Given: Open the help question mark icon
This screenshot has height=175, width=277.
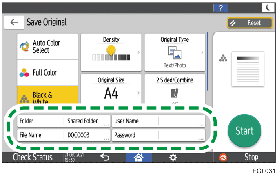Looking at the screenshot, I should (221, 8).
